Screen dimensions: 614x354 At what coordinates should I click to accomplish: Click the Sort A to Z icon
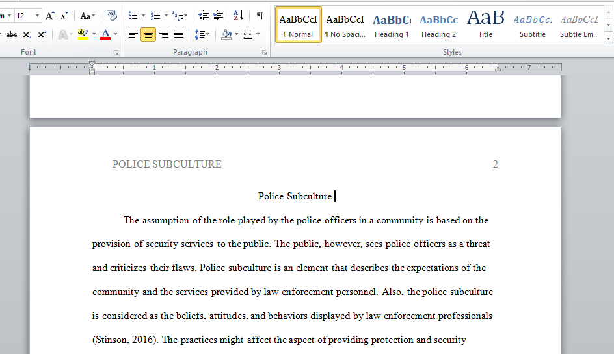pos(239,16)
